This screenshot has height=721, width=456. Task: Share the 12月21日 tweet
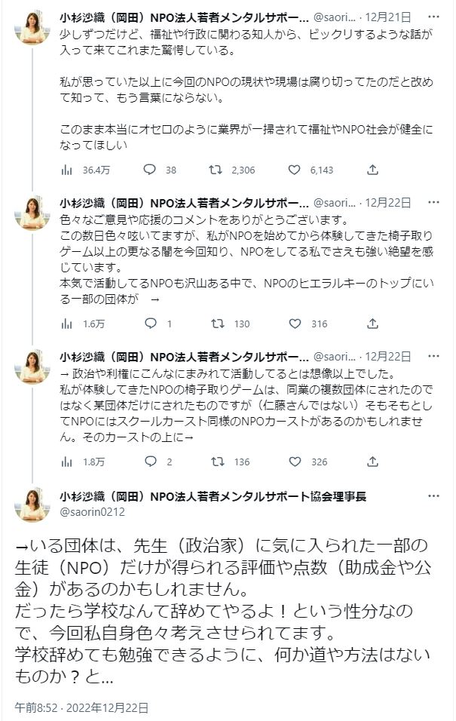(372, 170)
